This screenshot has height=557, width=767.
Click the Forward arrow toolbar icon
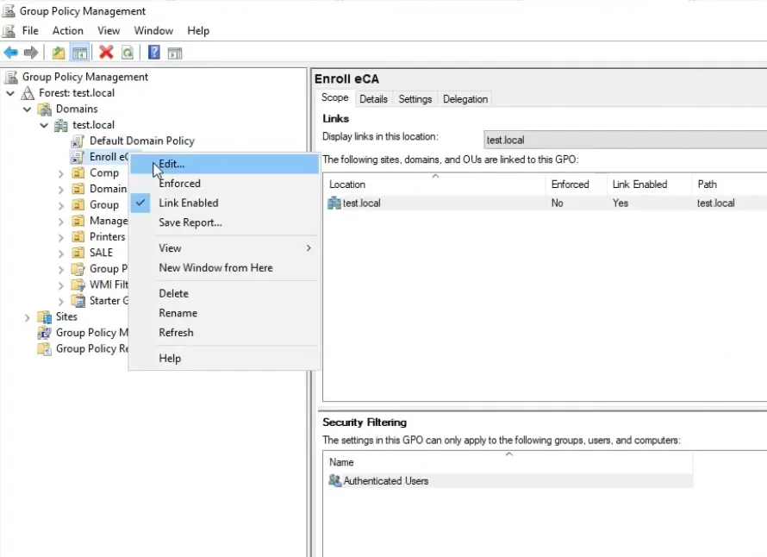31,53
